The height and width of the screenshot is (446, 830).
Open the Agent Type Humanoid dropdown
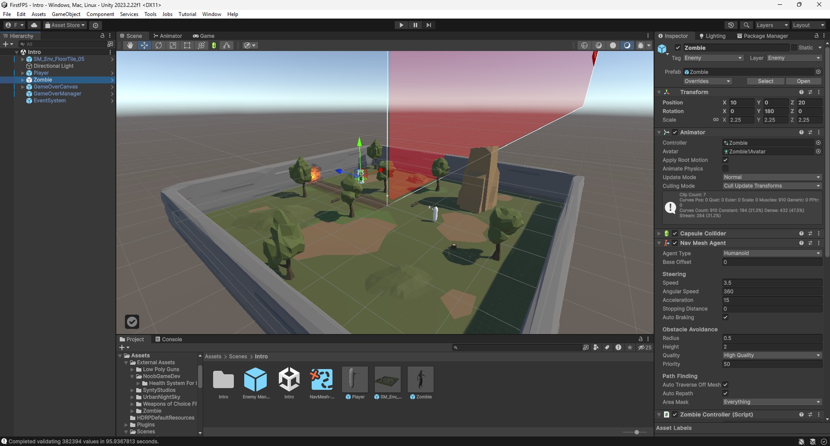coord(772,253)
